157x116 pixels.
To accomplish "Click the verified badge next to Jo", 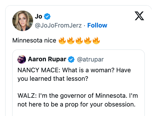I will point(47,16).
